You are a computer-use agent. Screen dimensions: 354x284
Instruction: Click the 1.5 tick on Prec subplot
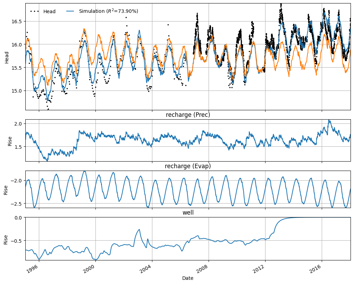tap(19, 147)
